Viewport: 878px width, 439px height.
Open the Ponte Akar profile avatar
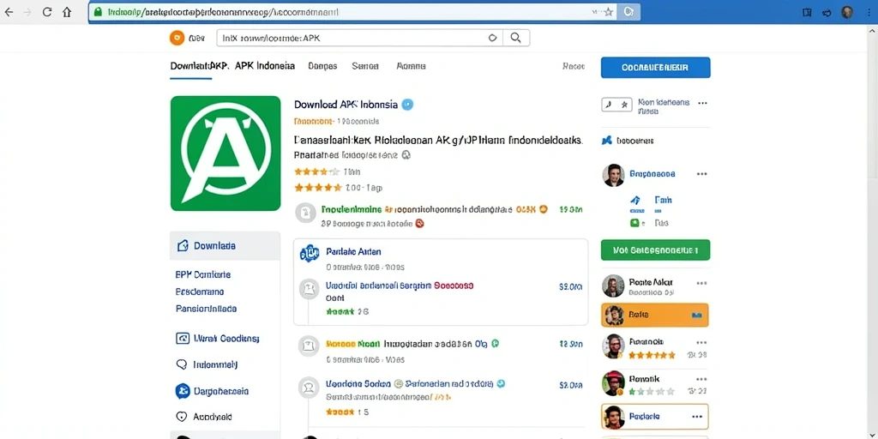point(613,286)
